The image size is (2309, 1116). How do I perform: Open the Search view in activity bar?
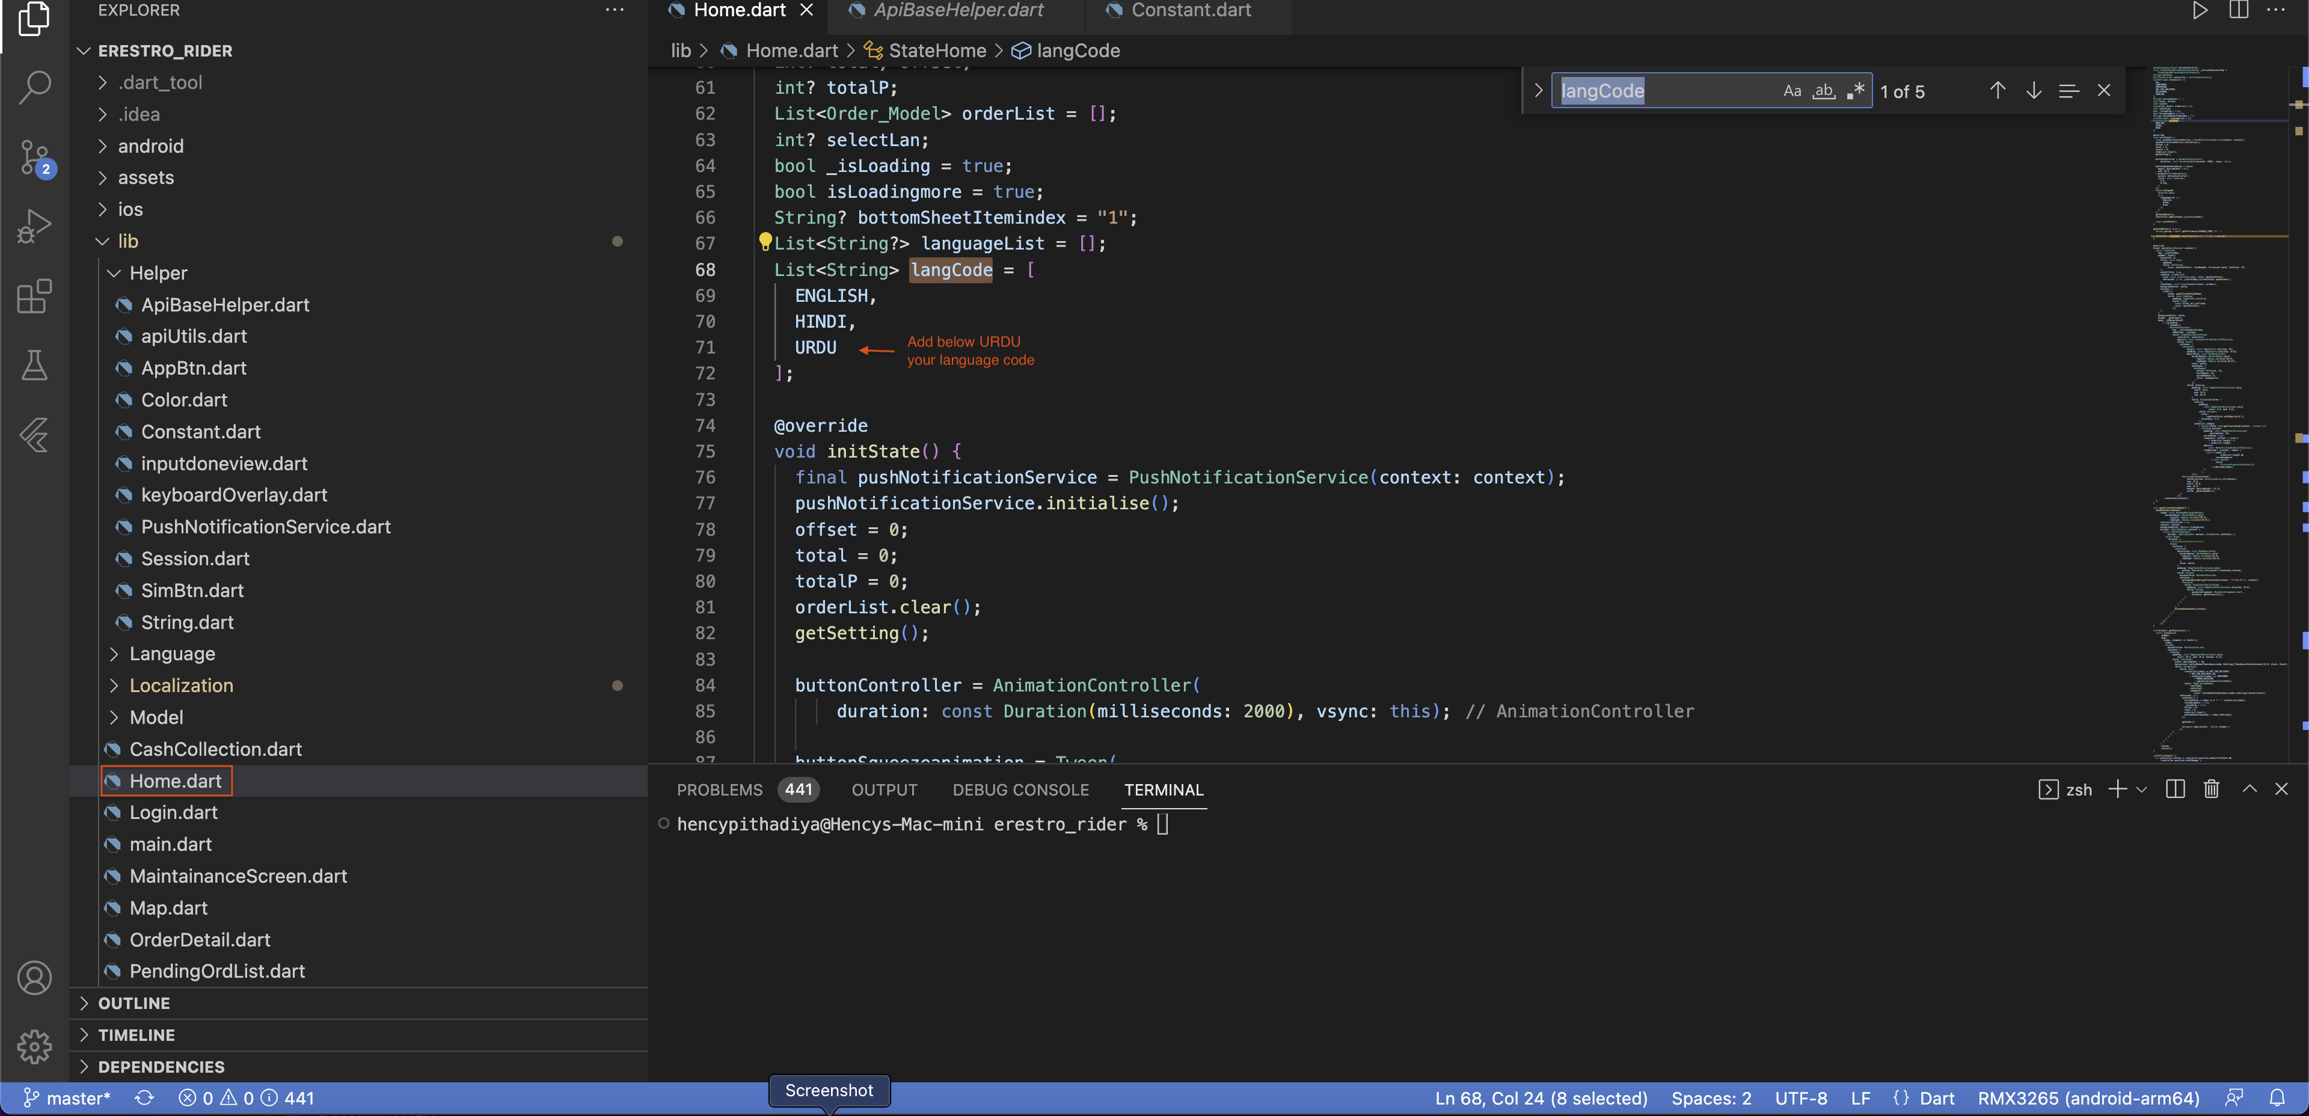(34, 87)
